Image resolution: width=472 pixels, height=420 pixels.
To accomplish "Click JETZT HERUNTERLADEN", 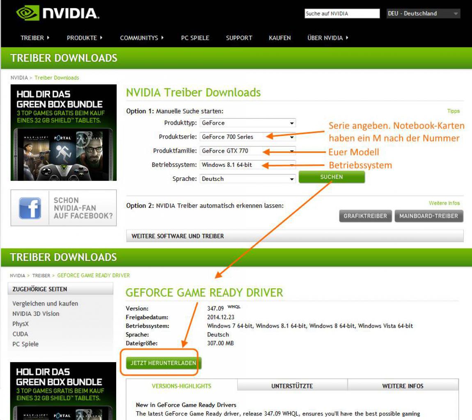I will [163, 363].
